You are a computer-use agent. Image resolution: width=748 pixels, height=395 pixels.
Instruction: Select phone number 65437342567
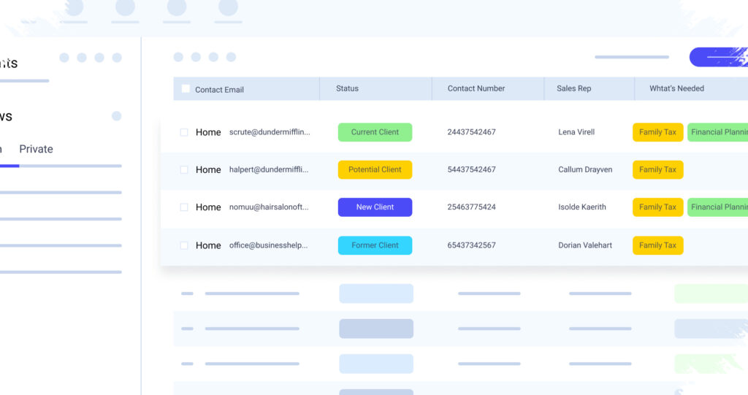471,245
